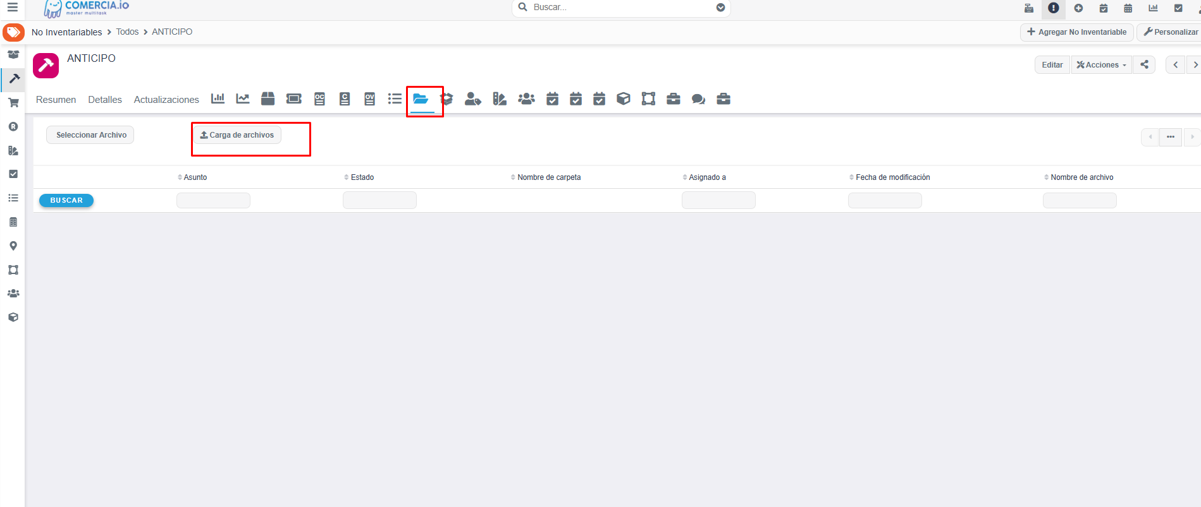
Task: Click the orange tag module icon
Action: tap(13, 32)
